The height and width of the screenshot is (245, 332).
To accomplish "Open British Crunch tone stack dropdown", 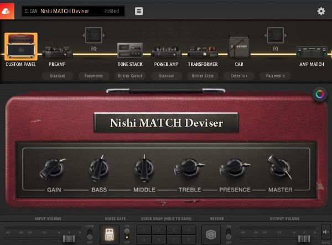I will pyautogui.click(x=130, y=76).
